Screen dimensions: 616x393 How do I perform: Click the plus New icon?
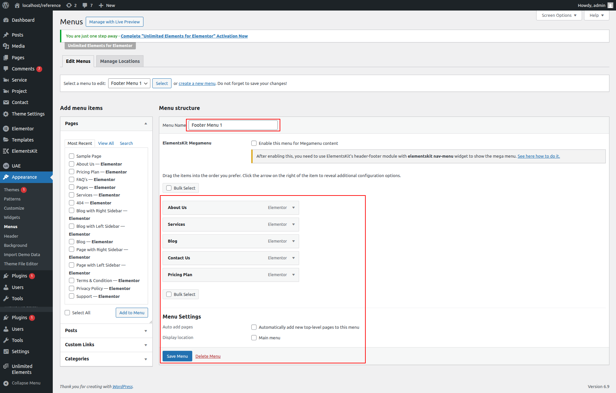click(101, 5)
